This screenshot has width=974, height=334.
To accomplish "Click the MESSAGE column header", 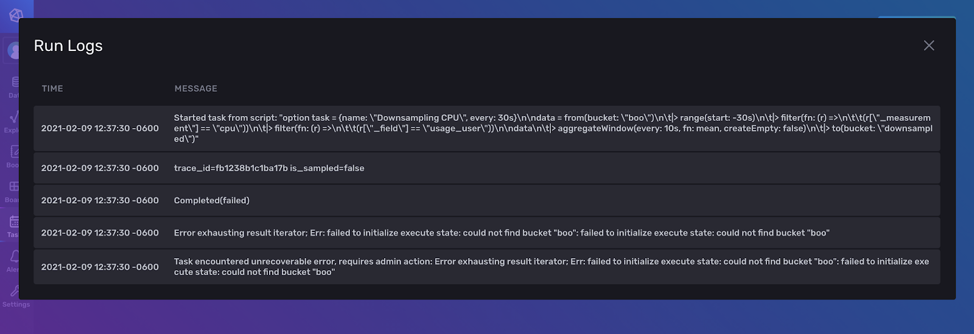I will [x=195, y=89].
